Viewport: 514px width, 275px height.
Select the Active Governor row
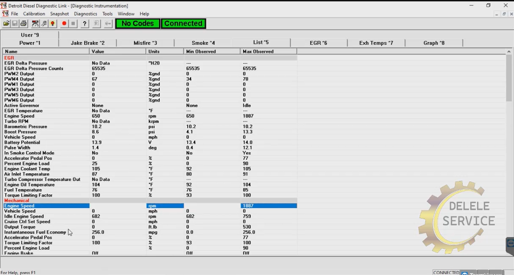150,105
